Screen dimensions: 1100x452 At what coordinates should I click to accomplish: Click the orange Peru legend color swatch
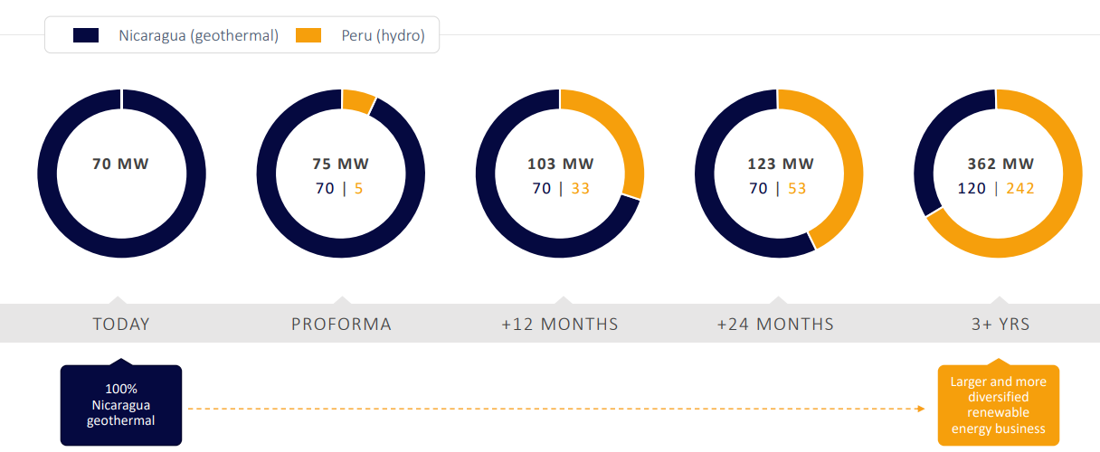click(x=308, y=35)
